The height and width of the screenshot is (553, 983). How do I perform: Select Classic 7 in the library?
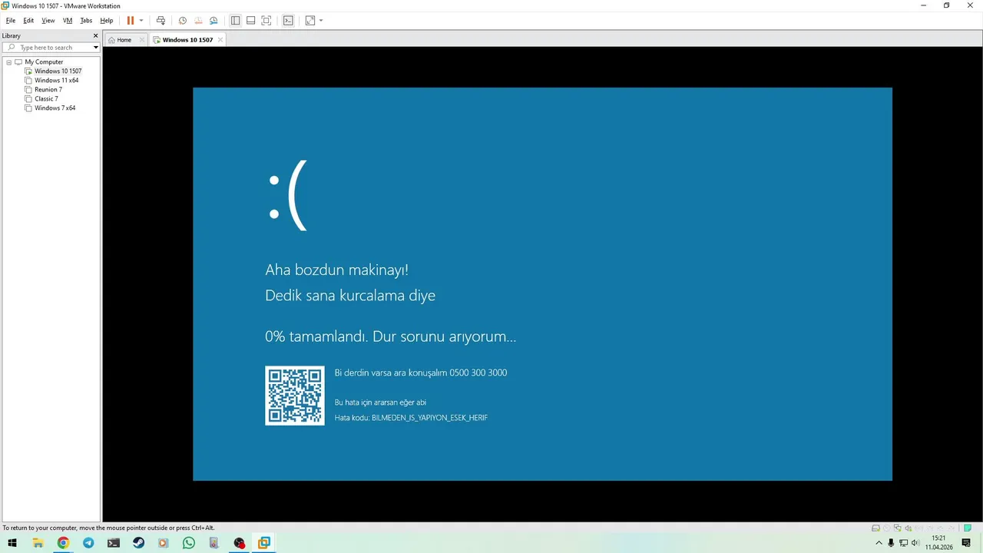pyautogui.click(x=46, y=99)
